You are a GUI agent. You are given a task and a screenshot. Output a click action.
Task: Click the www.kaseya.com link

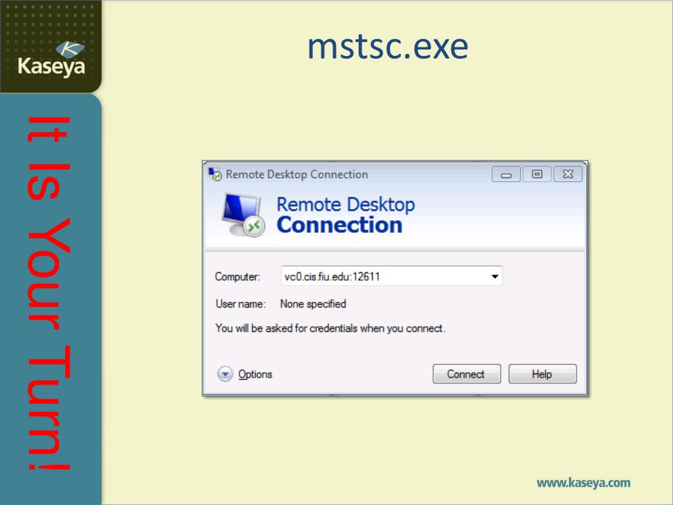584,483
